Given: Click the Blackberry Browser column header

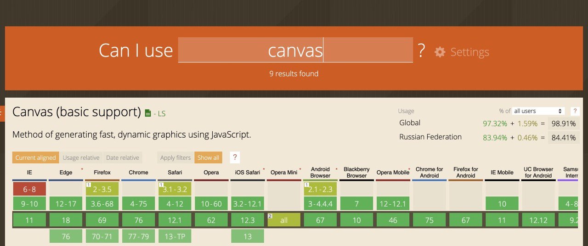Looking at the screenshot, I should tap(356, 173).
